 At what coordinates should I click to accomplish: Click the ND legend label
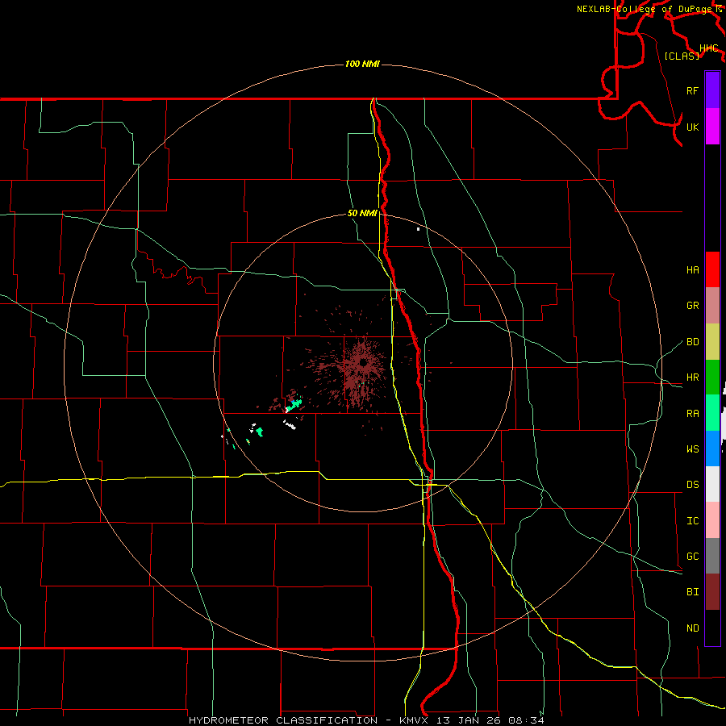pos(692,628)
